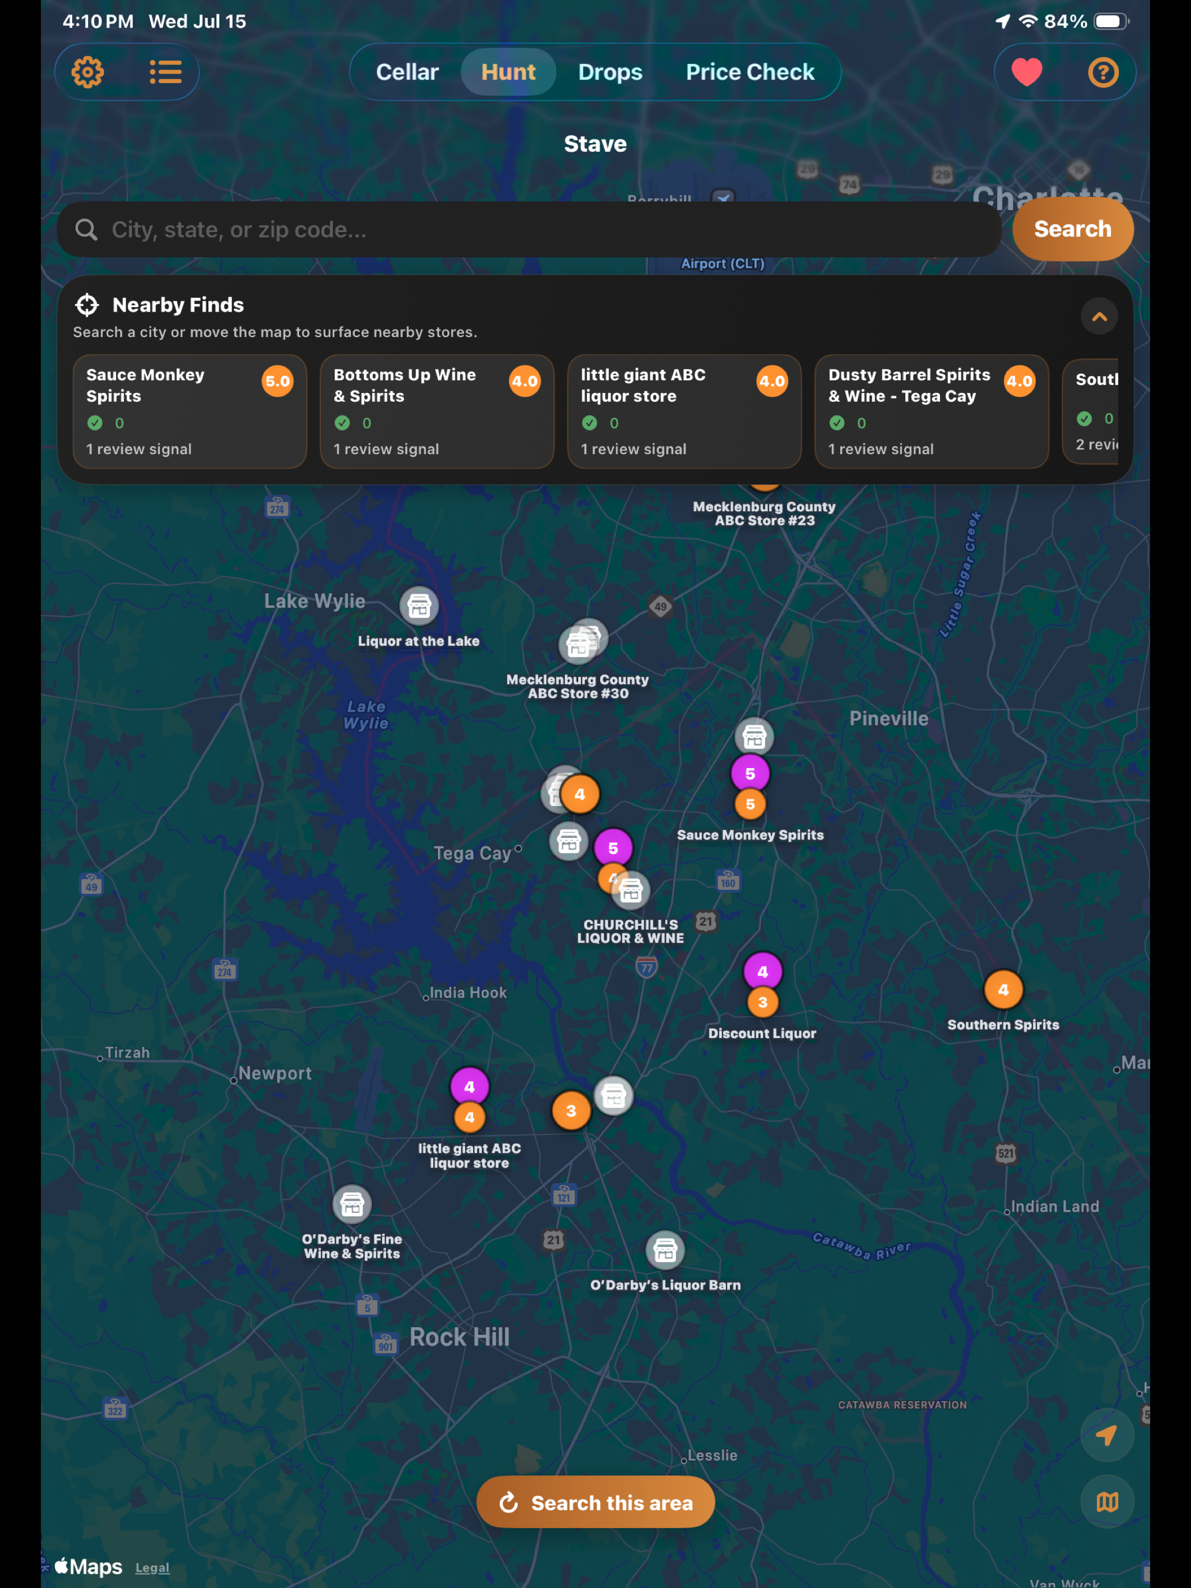Select store pin right of Tega Cay label
The width and height of the screenshot is (1191, 1588).
[568, 841]
